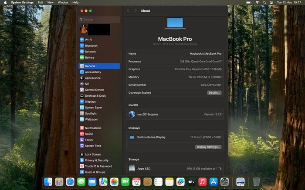
Task: Open Notes from the Dock
Action: coord(169,182)
